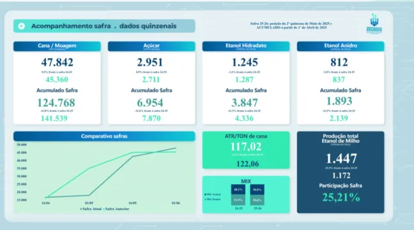Click the plus icon beside Acompanhamento safra

tap(21, 26)
